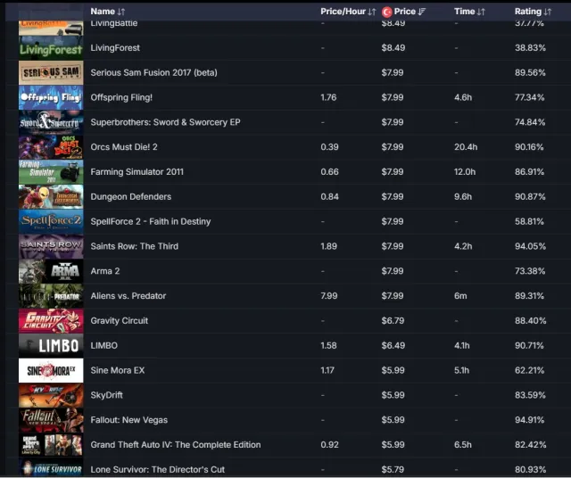Open the Saints Row thumbnail

point(51,246)
